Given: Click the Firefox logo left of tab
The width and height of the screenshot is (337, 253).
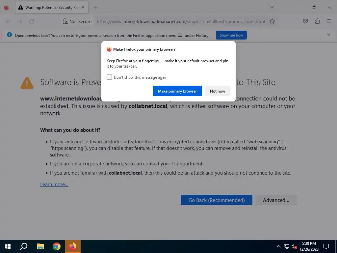Looking at the screenshot, I should (7, 8).
